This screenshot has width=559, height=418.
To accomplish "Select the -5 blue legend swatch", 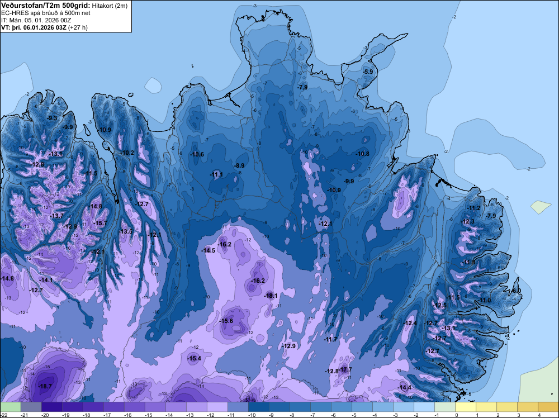I will [x=362, y=407].
